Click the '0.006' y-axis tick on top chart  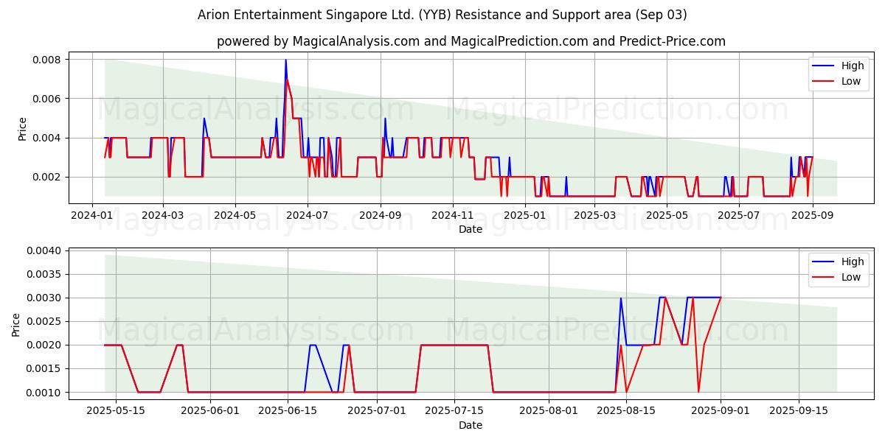[x=48, y=98]
